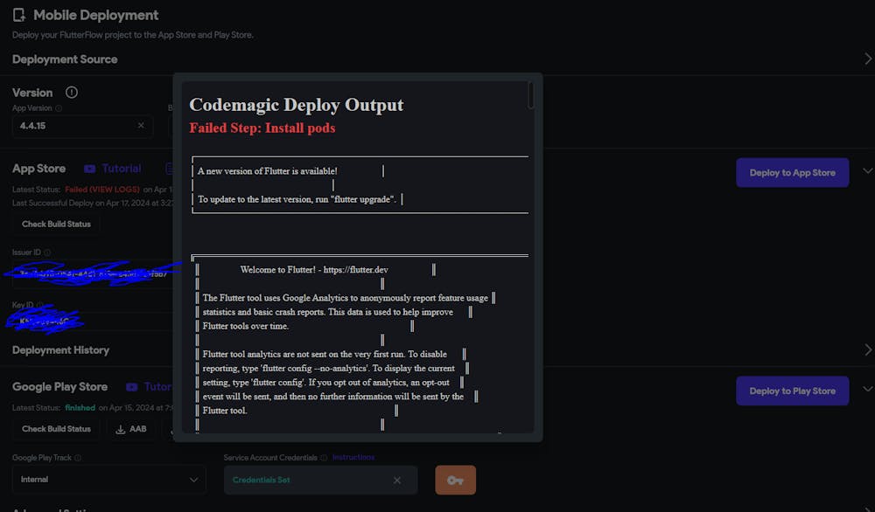Open the Version info icon
The height and width of the screenshot is (512, 875).
click(72, 93)
